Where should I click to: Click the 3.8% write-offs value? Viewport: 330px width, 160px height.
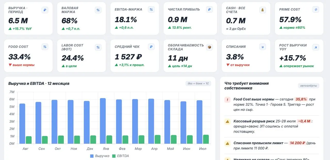coord(235,57)
